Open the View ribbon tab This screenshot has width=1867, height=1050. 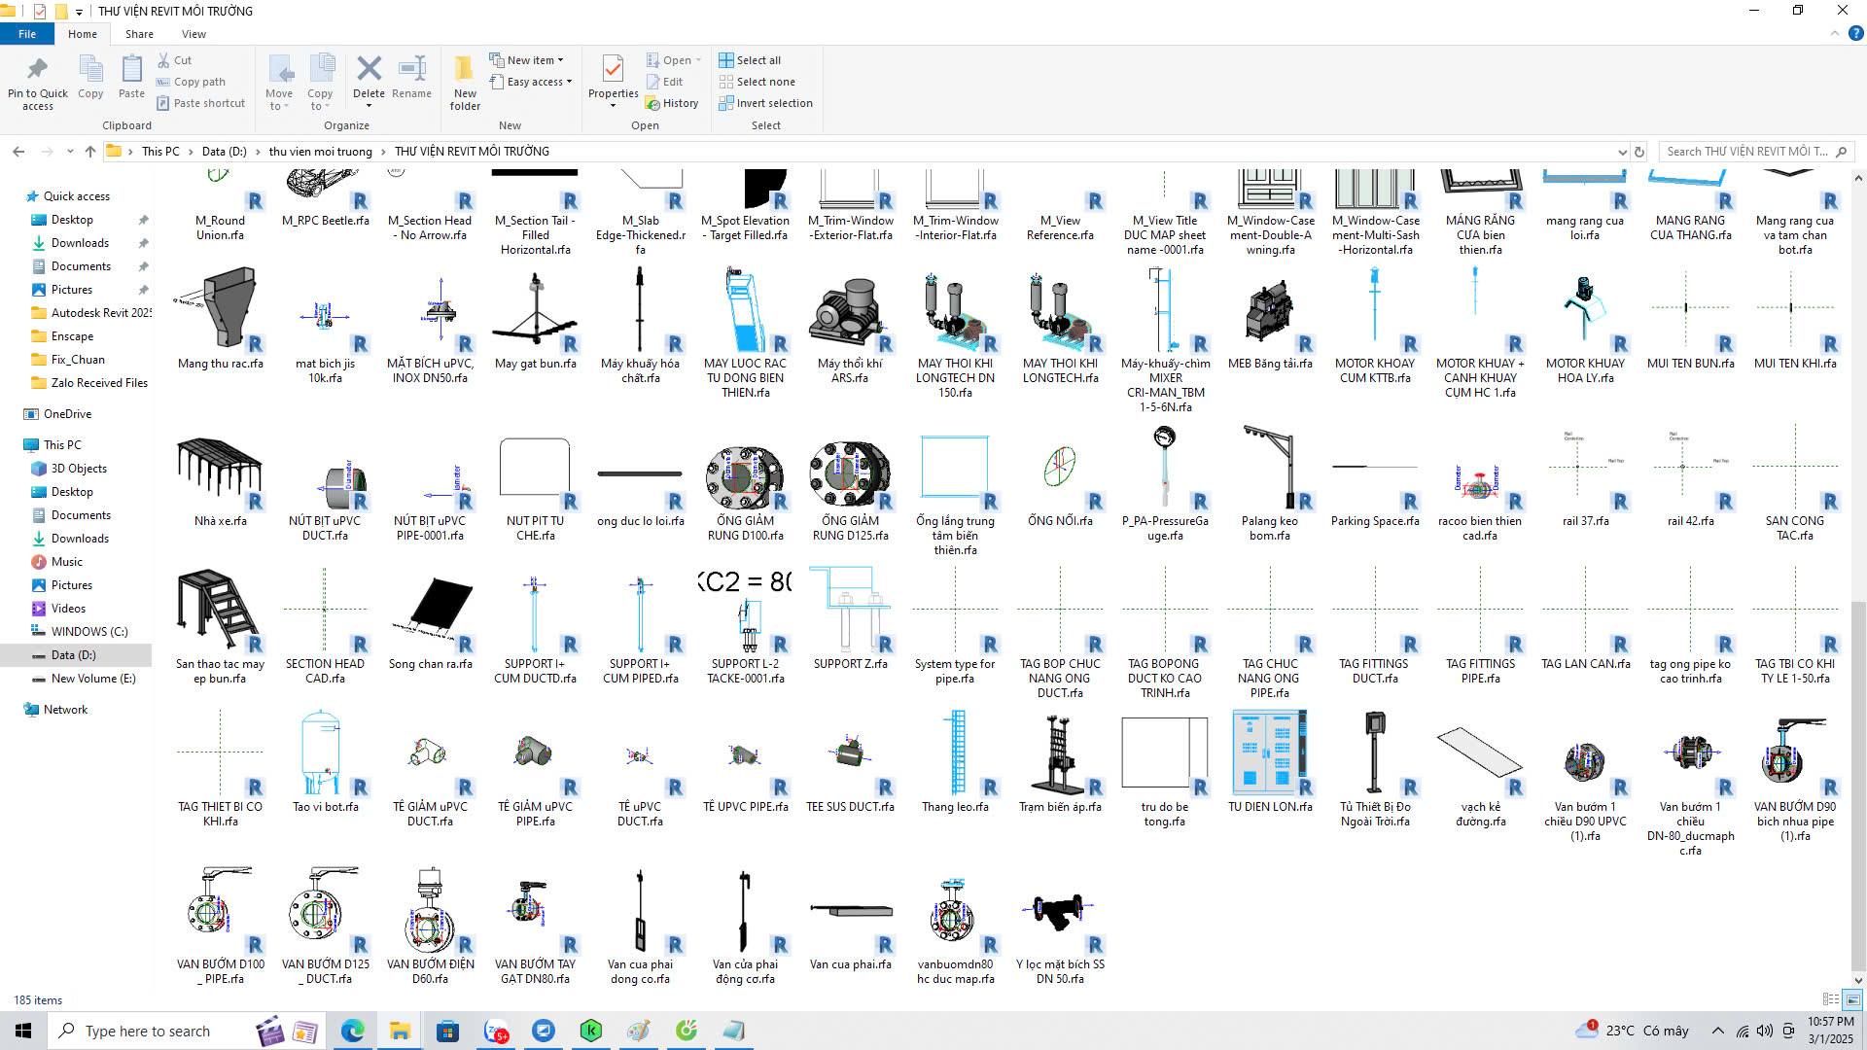tap(194, 34)
